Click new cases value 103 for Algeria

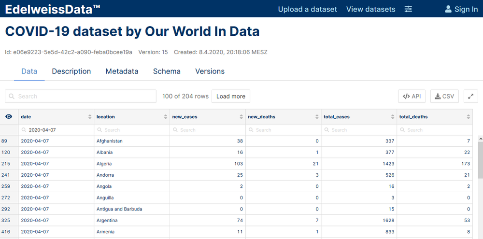(239, 164)
